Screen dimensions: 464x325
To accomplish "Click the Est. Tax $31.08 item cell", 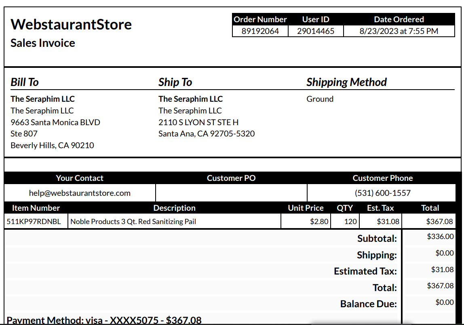I will click(x=381, y=222).
